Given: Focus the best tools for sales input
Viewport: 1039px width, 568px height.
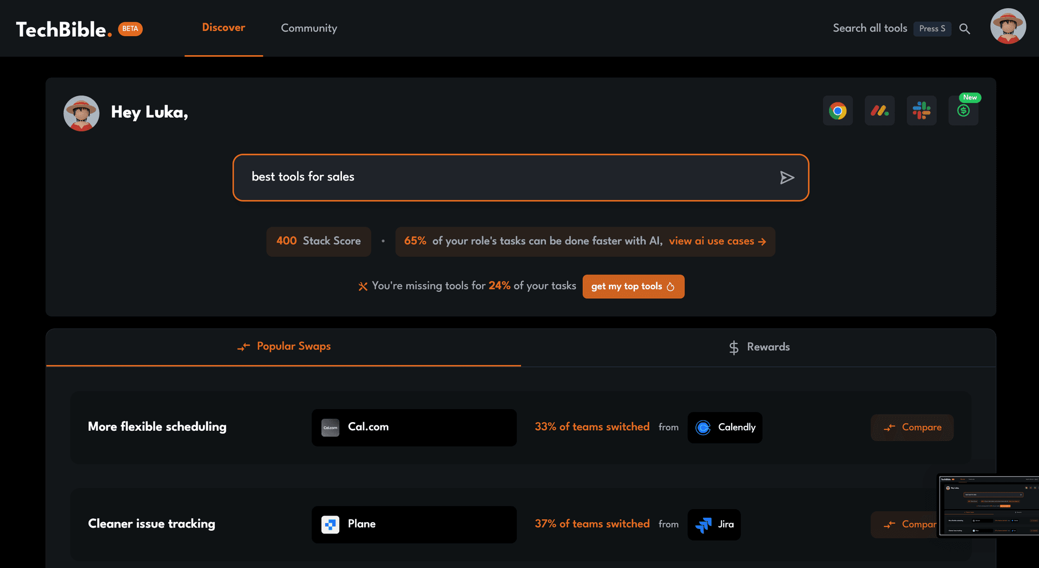Looking at the screenshot, I should (521, 177).
